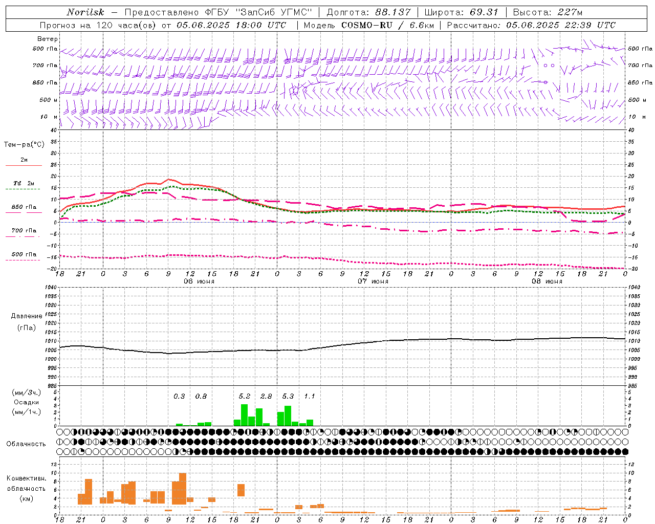Viewport: 655px width, 524px height.
Task: Click the Давление pressure panel label
Action: click(27, 316)
